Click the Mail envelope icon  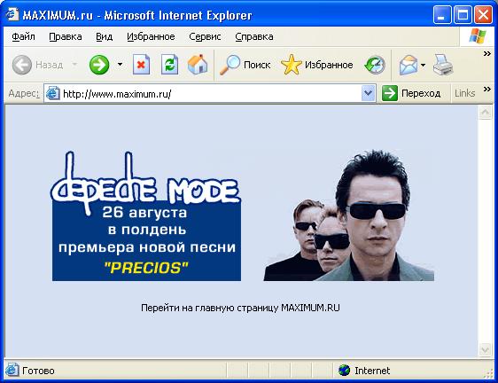[x=409, y=65]
